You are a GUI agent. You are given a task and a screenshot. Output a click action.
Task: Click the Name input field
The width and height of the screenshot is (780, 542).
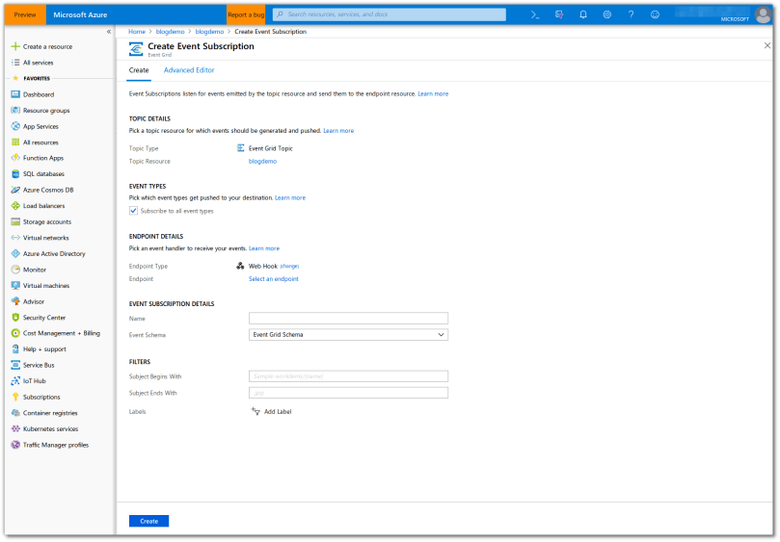[348, 318]
